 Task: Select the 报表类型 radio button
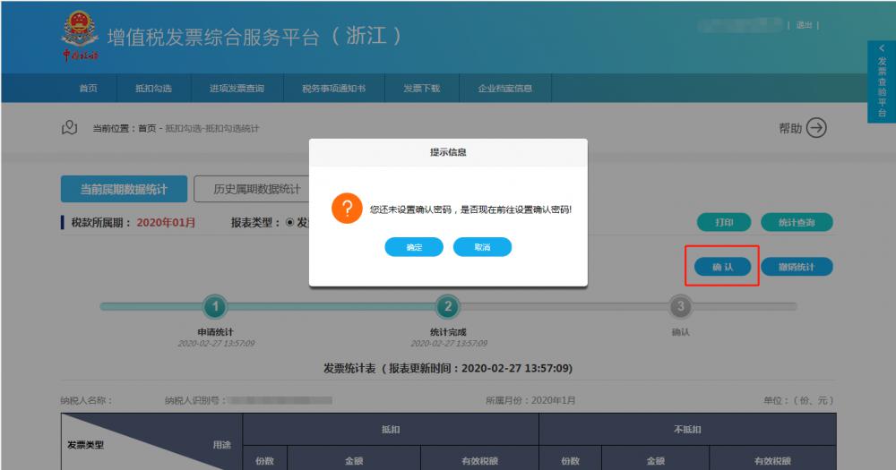(290, 223)
